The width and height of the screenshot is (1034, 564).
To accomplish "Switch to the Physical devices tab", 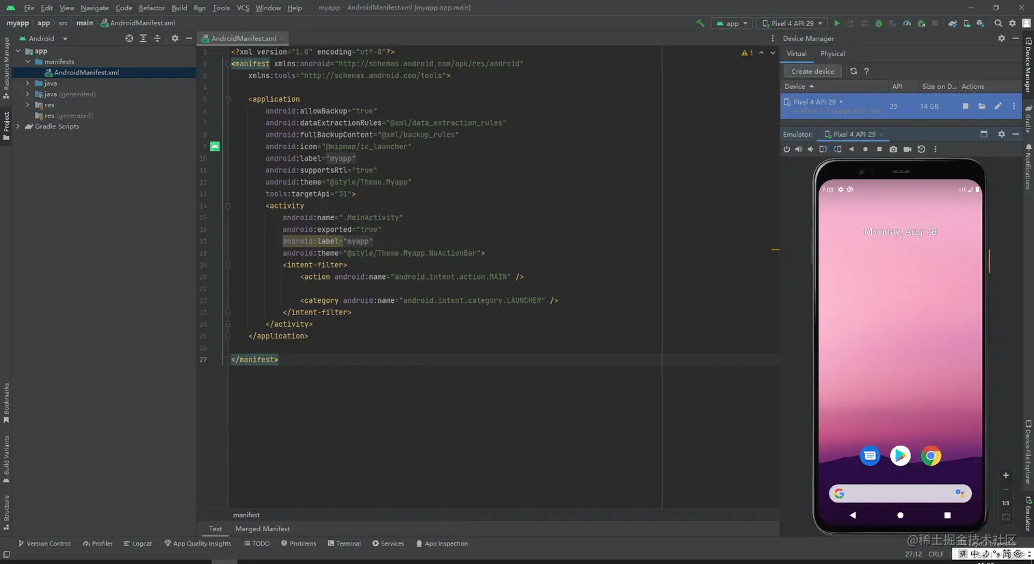I will (832, 53).
